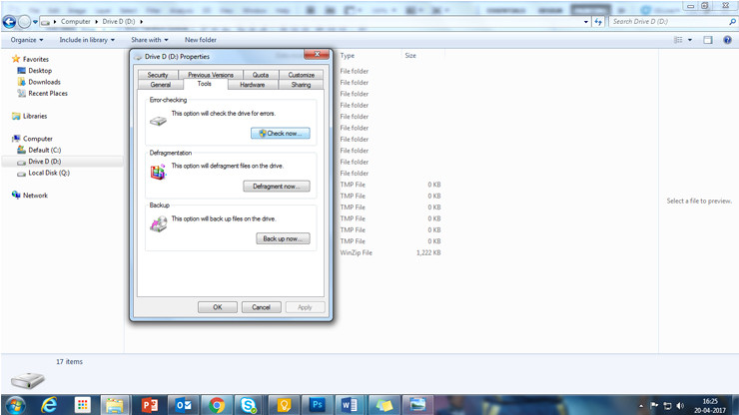Switch to the General tab

(x=160, y=85)
